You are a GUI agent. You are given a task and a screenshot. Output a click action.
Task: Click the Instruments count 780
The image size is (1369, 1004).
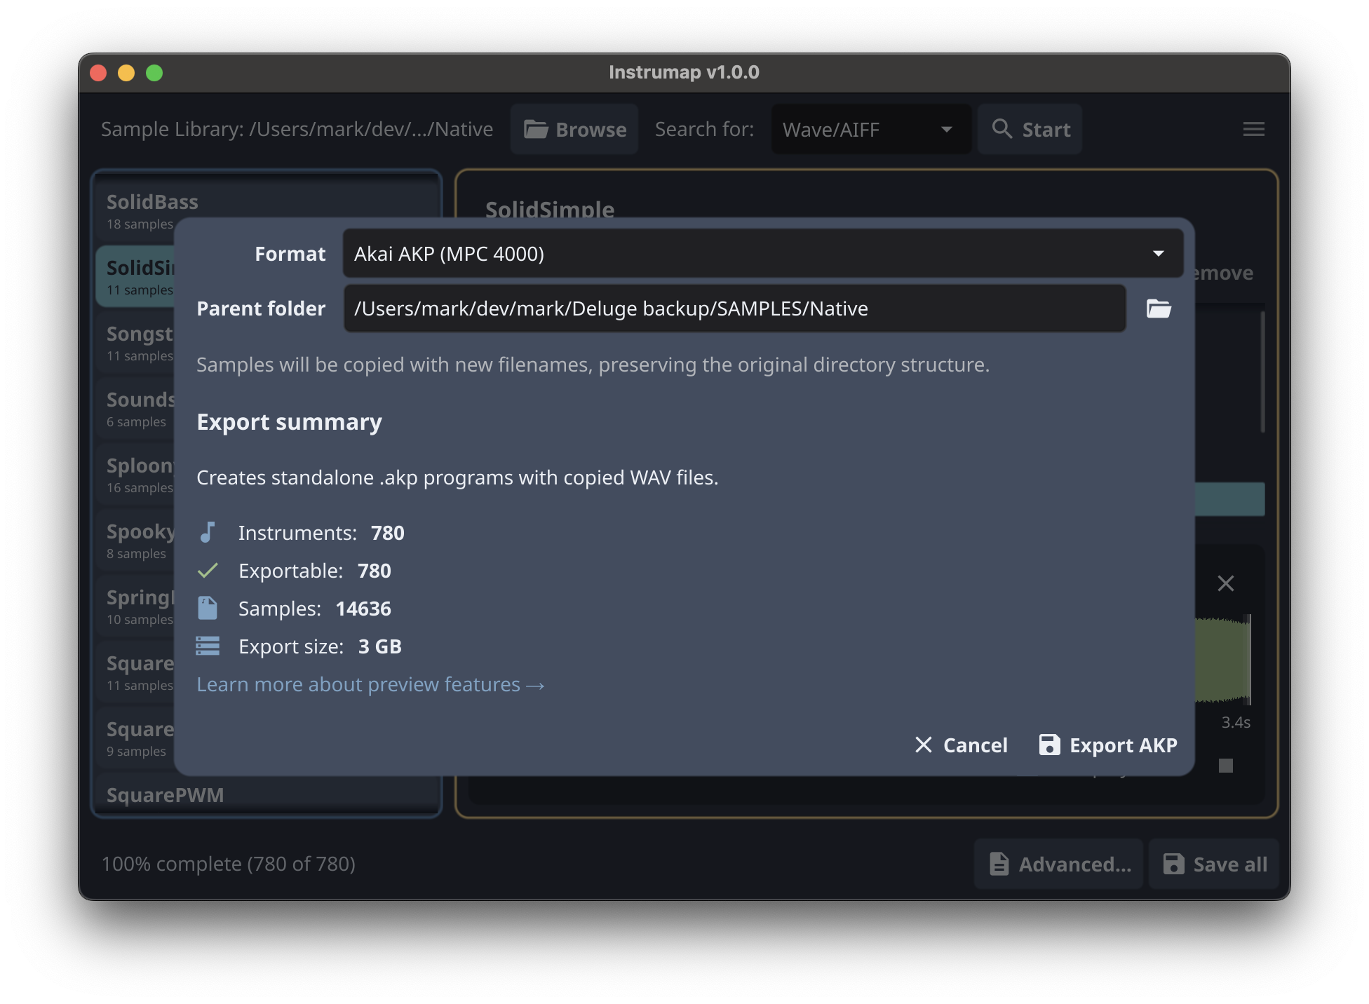388,533
